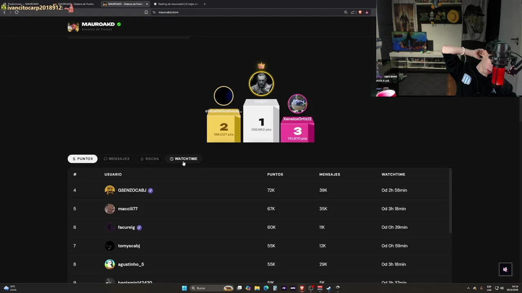Click the taskbar Buscar search box

click(x=212, y=288)
